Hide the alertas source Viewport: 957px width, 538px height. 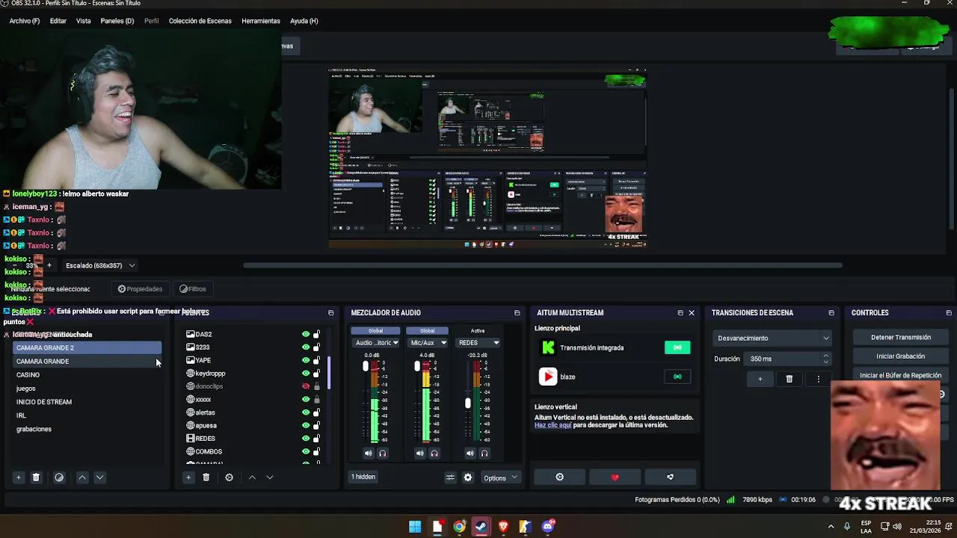[x=305, y=412]
